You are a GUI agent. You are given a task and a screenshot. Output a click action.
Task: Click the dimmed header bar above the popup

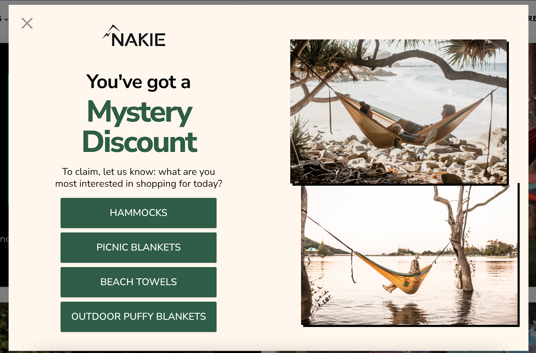(x=268, y=2)
